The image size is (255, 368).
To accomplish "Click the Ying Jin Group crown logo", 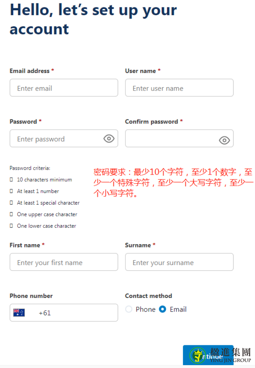I will [198, 355].
